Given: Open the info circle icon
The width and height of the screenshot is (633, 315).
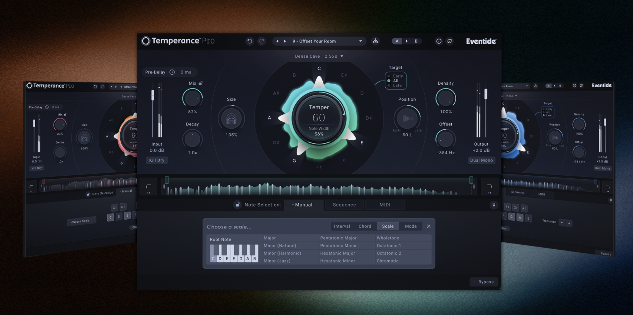Looking at the screenshot, I should pos(439,41).
